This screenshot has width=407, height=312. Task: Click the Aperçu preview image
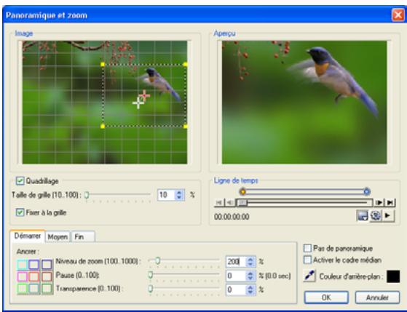[x=304, y=103]
